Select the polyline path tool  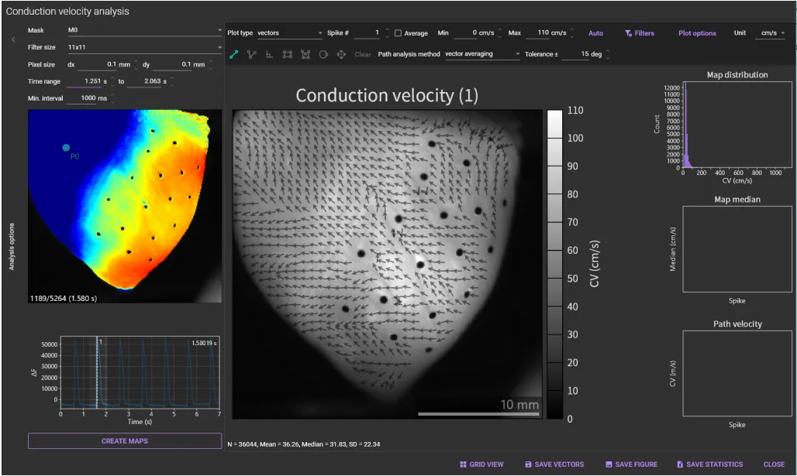[251, 55]
